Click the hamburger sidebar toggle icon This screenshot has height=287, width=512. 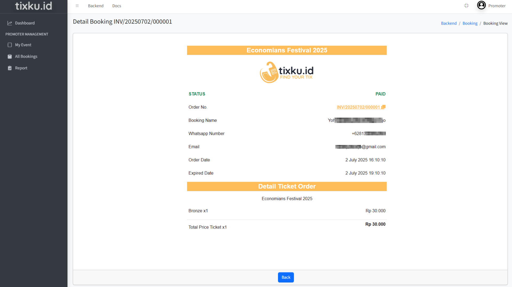pos(77,6)
